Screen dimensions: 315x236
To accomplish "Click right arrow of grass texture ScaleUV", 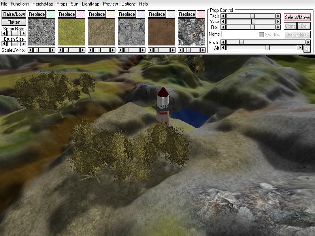I will click(x=83, y=50).
